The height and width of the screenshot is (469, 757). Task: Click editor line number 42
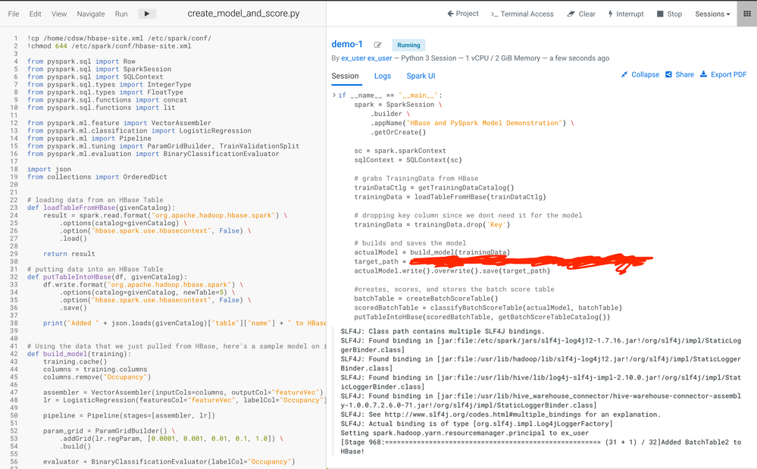14,354
